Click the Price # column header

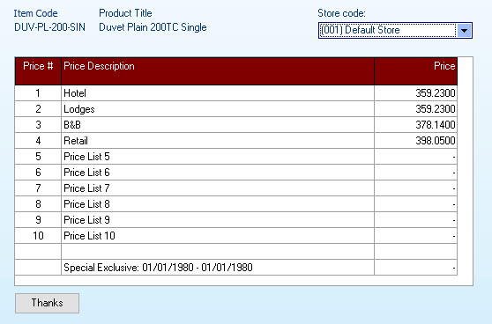(x=38, y=71)
